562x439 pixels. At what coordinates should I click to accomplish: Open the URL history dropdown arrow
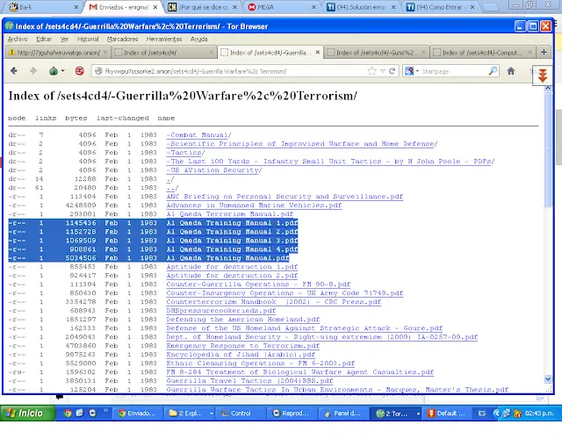pos(383,71)
